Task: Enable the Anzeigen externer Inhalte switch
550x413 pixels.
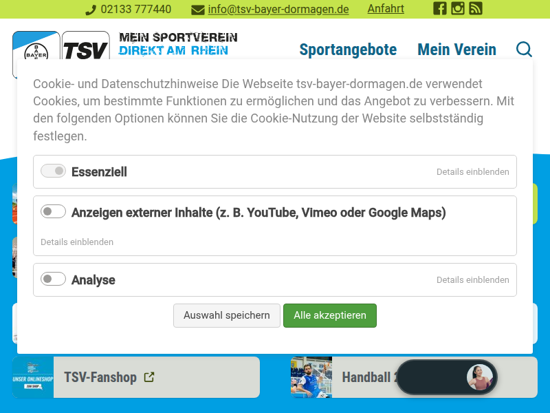Action: [x=53, y=212]
